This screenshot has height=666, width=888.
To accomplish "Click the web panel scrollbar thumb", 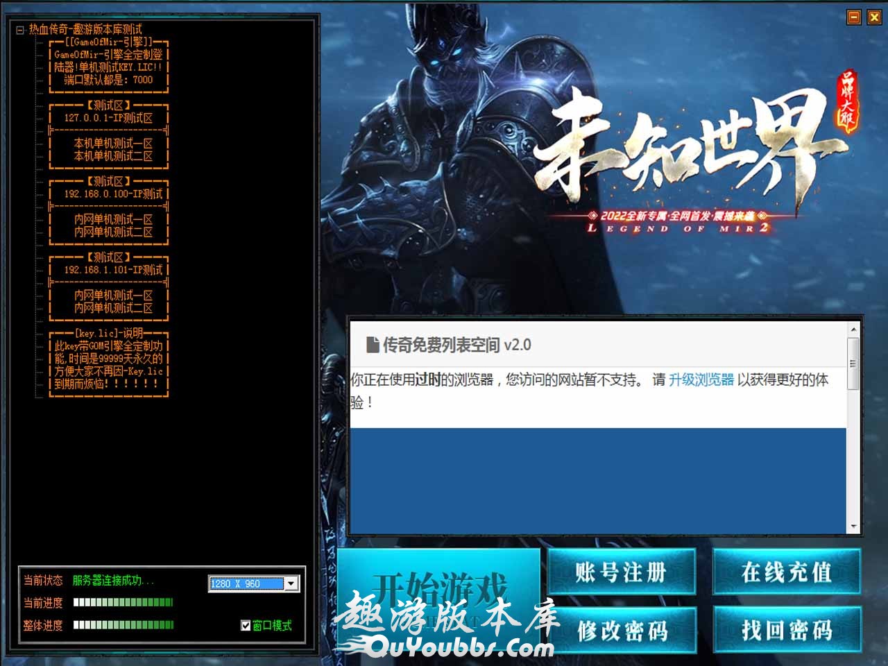I will pyautogui.click(x=853, y=363).
